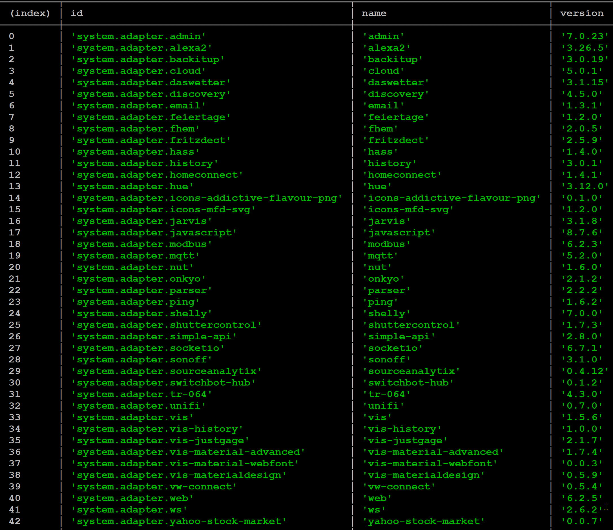The height and width of the screenshot is (530, 613).
Task: Click 'system.adapter.javascript' id entry
Action: pos(154,233)
